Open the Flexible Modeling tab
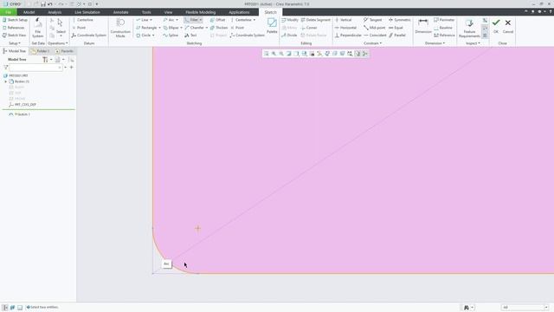Viewport: 554px width, 312px height. (200, 12)
